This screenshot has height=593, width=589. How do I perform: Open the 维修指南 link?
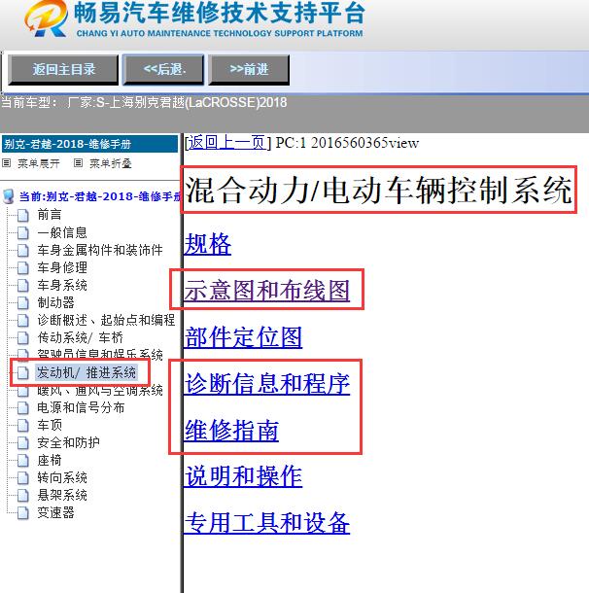(231, 431)
